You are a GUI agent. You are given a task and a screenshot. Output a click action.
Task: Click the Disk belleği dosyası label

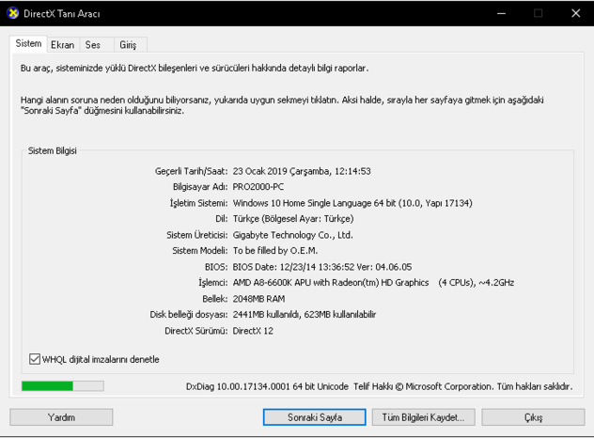(x=189, y=315)
